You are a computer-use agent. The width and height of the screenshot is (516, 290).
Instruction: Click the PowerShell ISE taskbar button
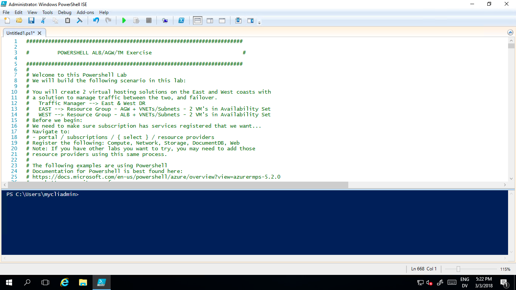[102, 282]
